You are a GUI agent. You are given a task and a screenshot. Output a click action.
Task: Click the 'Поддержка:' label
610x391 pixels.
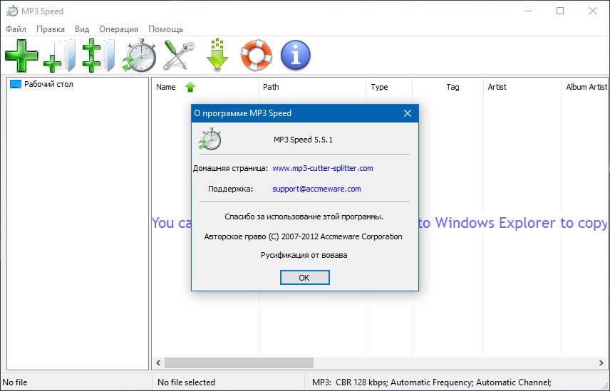point(230,189)
